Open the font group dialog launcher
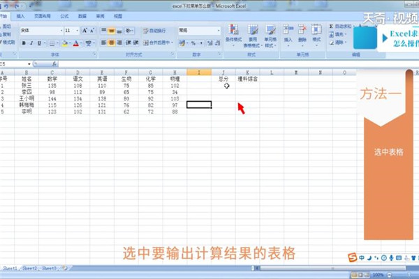Screen dimensions: 419x279 coord(94,54)
